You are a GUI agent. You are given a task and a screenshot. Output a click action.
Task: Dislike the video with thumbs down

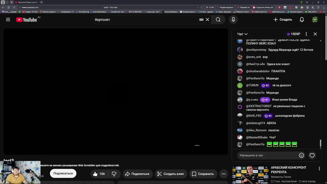click(114, 174)
